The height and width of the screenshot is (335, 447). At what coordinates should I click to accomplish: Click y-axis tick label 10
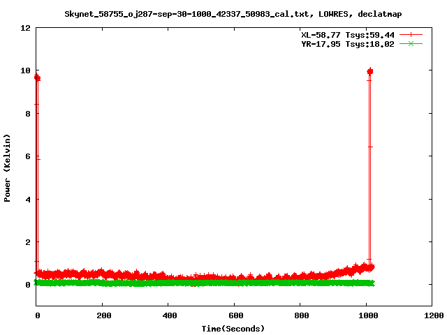point(25,70)
